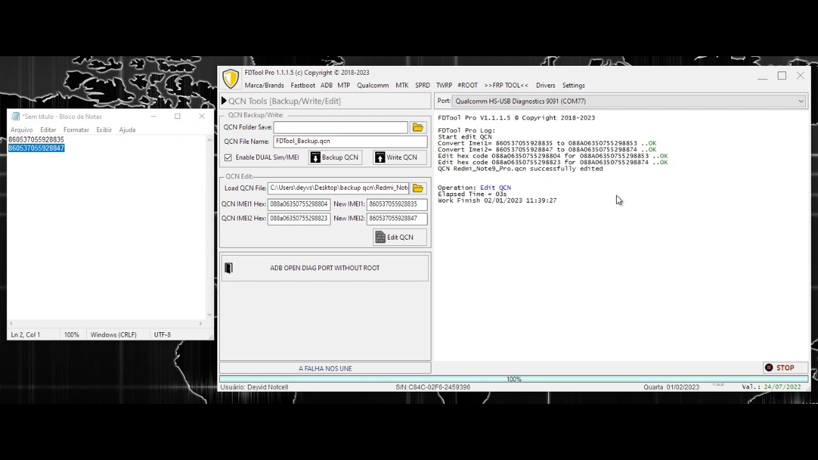Open Formatar menu in Notepad
This screenshot has width=818, height=460.
point(76,130)
